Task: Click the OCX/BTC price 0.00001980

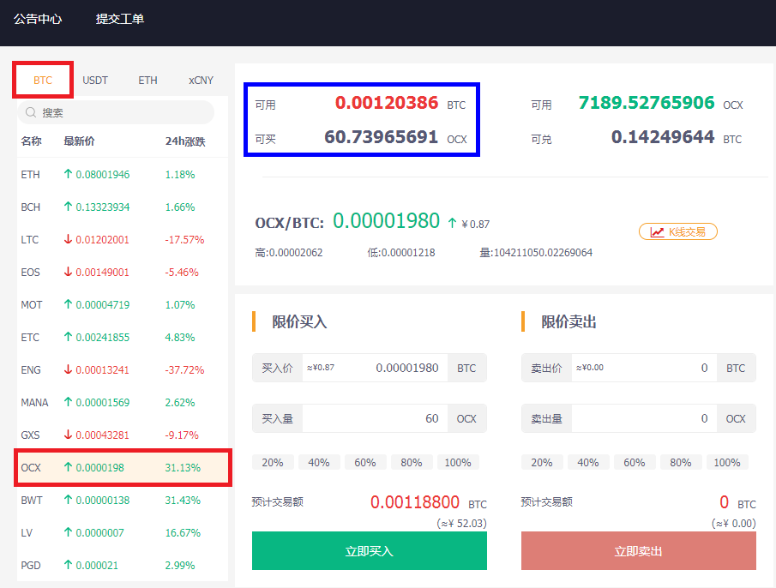Action: (386, 221)
